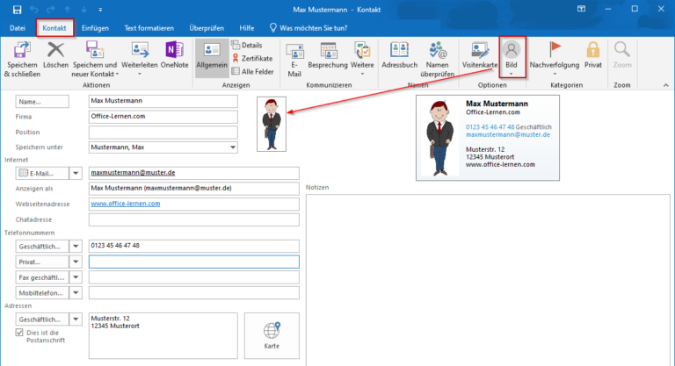This screenshot has height=366, width=675.
Task: Open the Speichern unter combo box
Action: click(163, 147)
